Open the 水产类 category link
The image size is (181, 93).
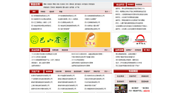[x=77, y=7]
